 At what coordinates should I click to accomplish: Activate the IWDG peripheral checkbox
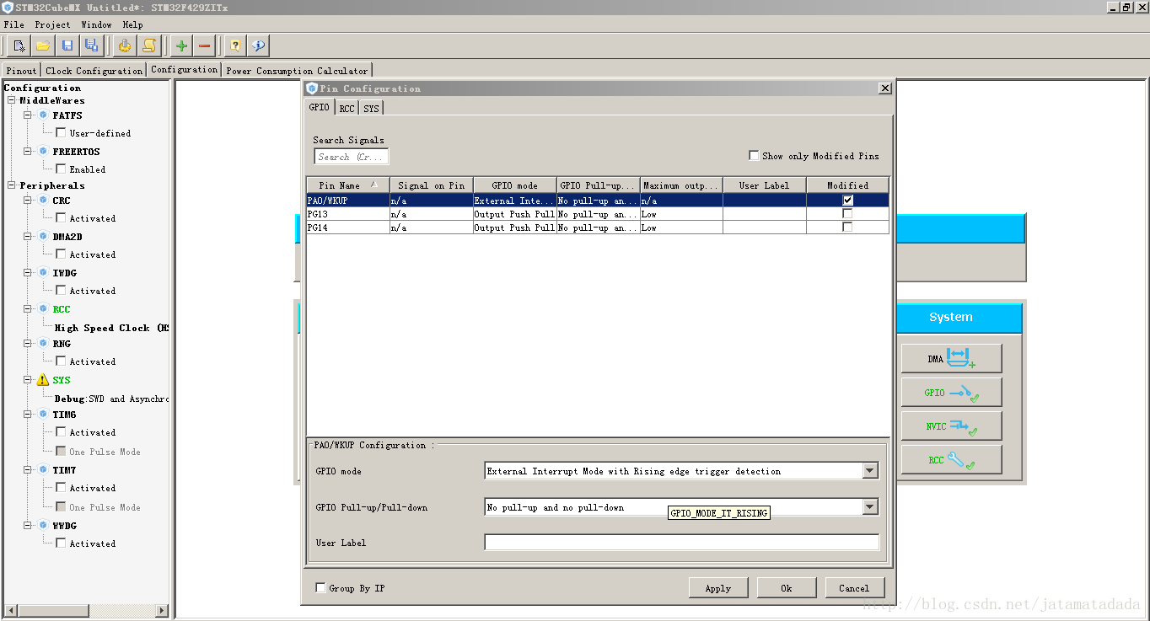click(x=61, y=290)
